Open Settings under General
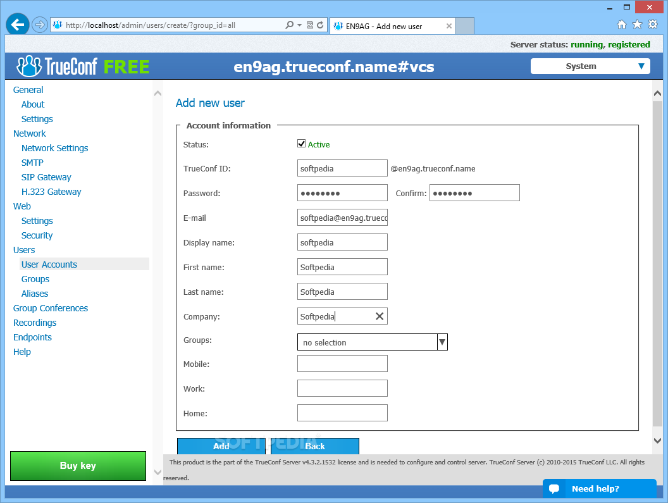 37,119
